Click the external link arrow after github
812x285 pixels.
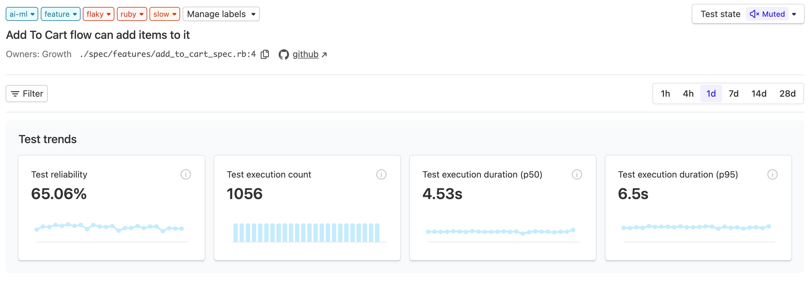[325, 54]
